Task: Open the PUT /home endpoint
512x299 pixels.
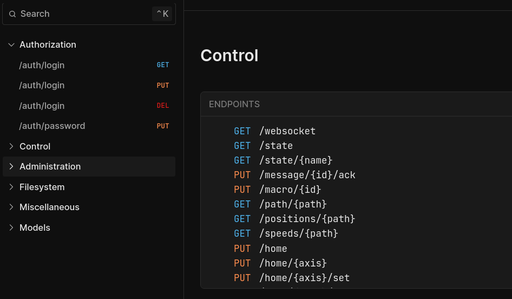Action: (260, 249)
